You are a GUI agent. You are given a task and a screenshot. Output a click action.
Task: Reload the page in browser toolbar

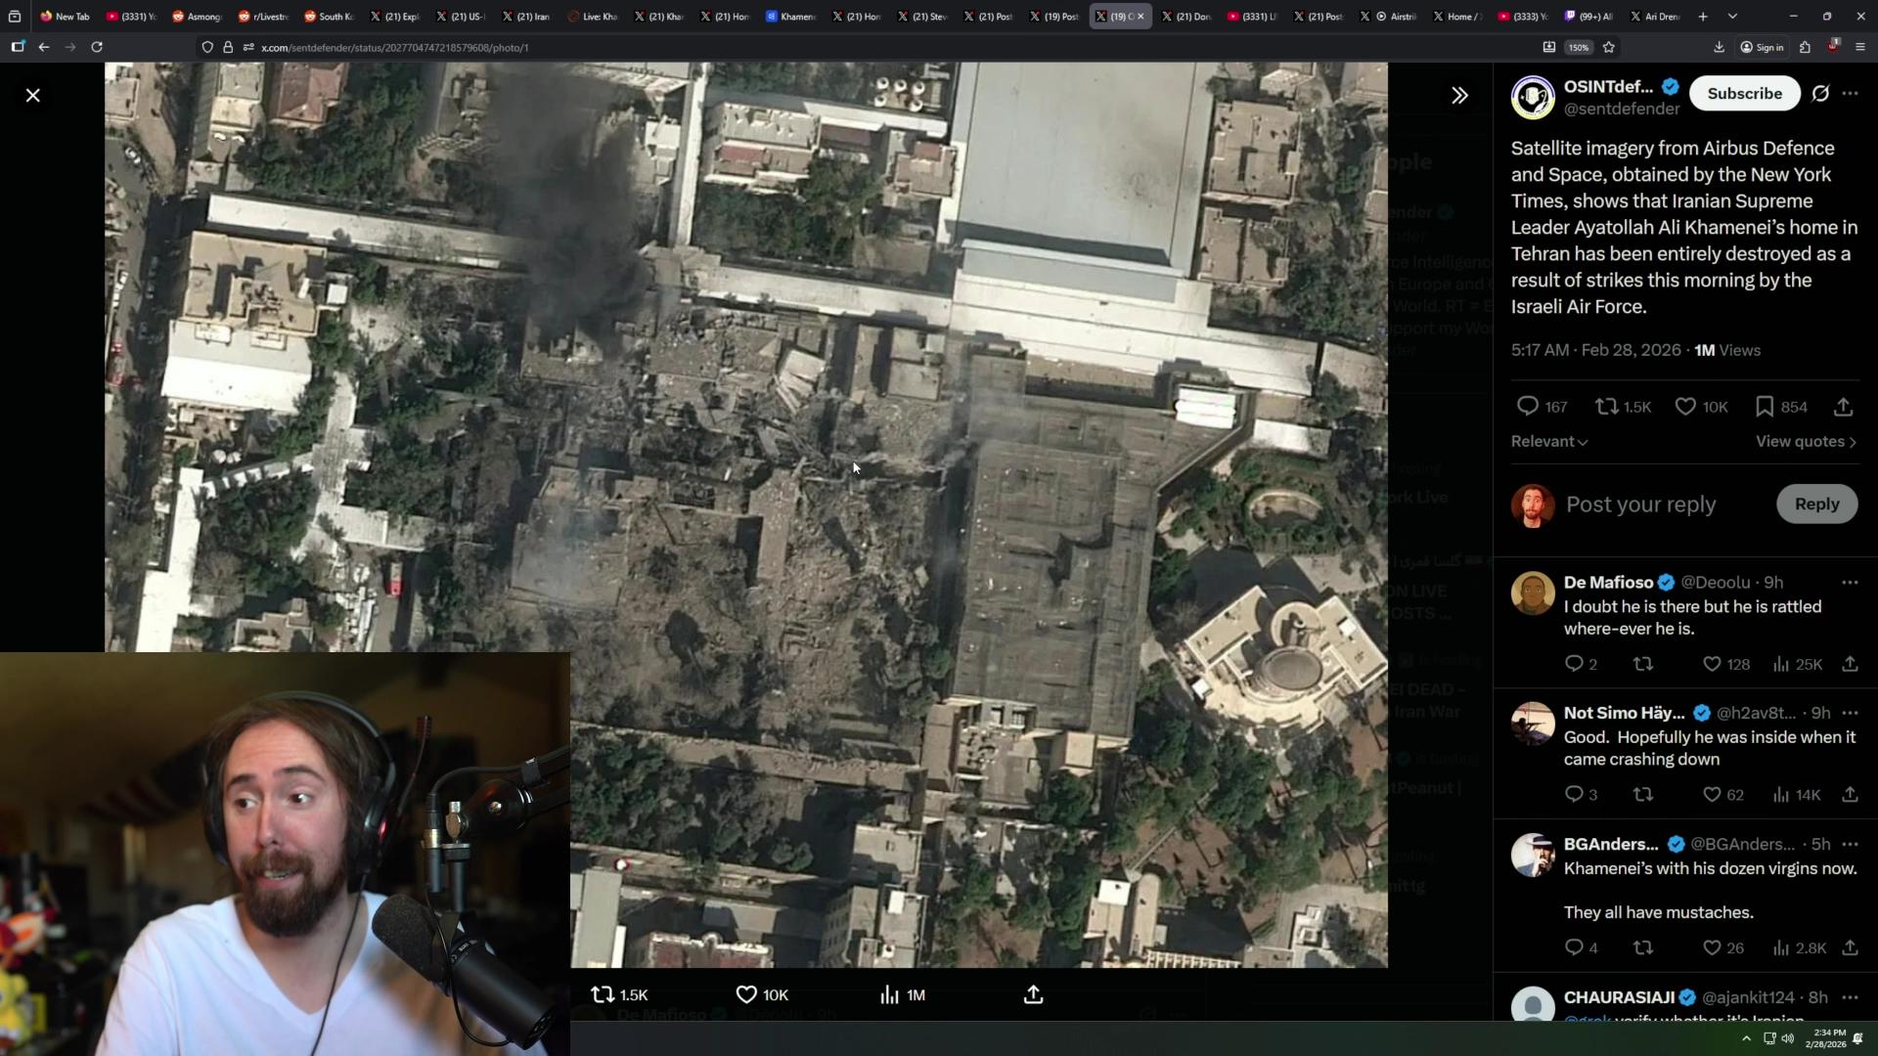pos(97,47)
